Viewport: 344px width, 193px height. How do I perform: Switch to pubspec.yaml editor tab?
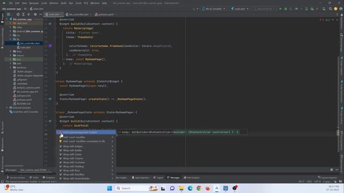105,14
